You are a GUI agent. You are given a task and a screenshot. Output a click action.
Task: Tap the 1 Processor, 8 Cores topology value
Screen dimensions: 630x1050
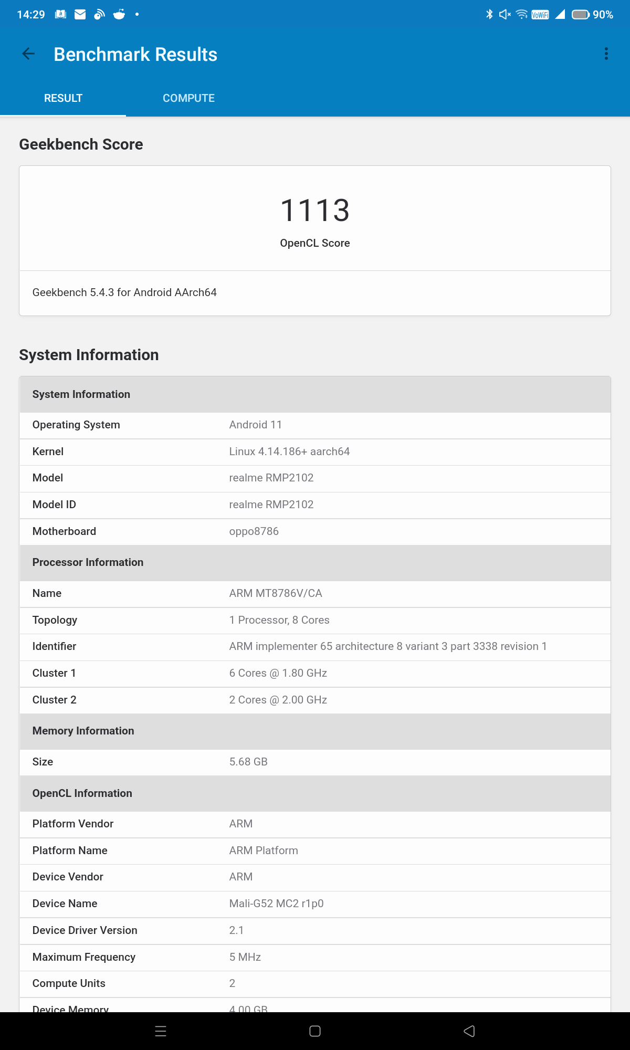pos(279,620)
